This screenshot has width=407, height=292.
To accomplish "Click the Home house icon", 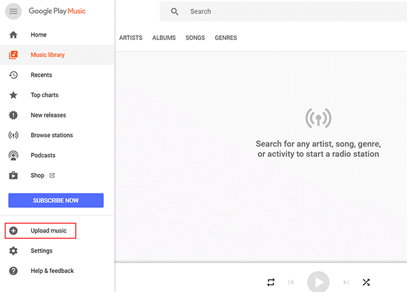I will (14, 35).
